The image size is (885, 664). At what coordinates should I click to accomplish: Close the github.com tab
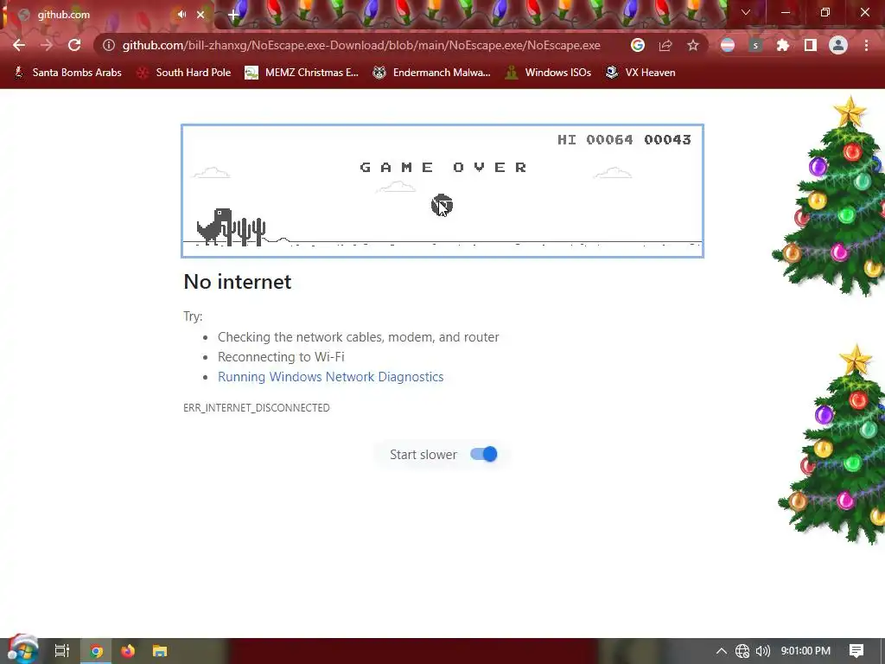point(201,15)
